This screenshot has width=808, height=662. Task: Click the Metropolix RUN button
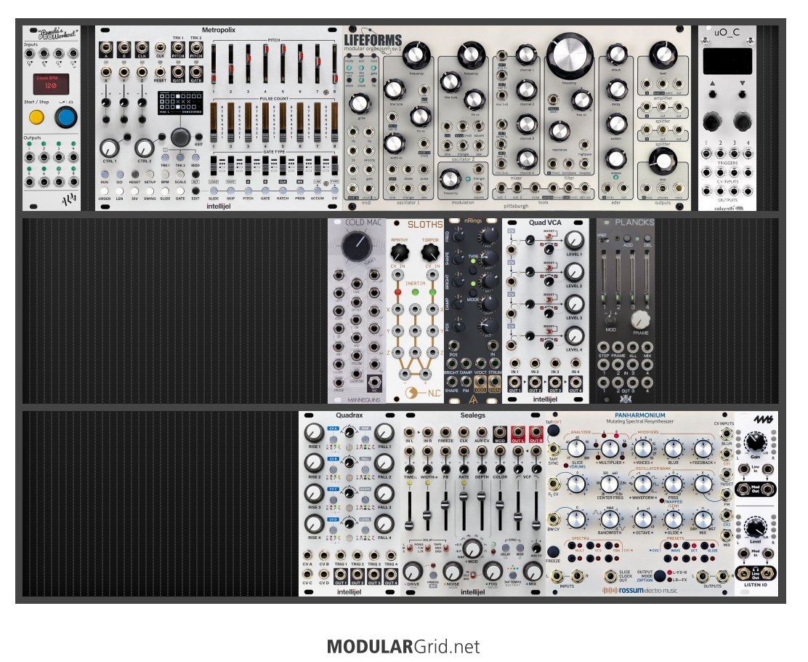[105, 175]
